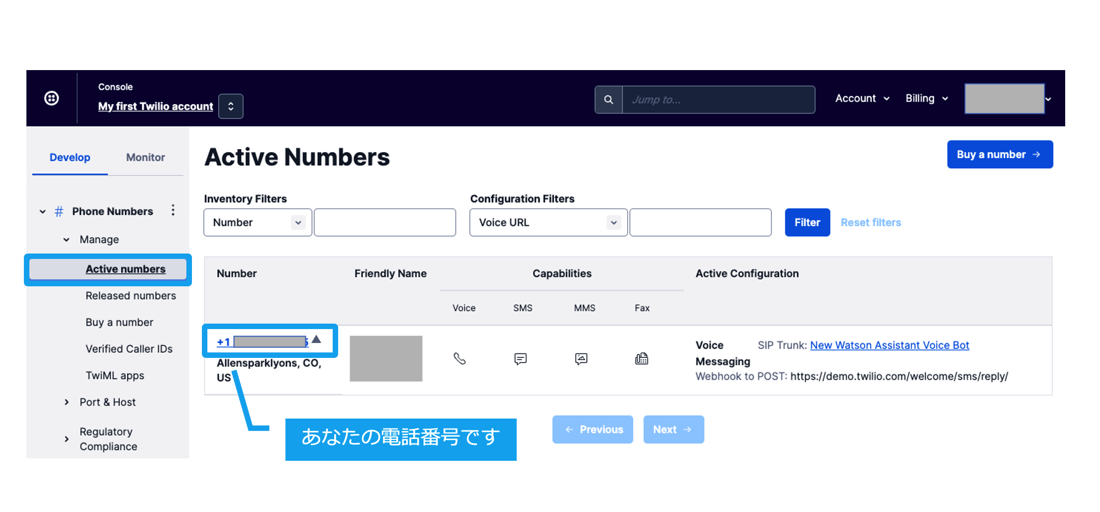The height and width of the screenshot is (512, 1100).
Task: Switch to the Monitor tab
Action: [145, 158]
